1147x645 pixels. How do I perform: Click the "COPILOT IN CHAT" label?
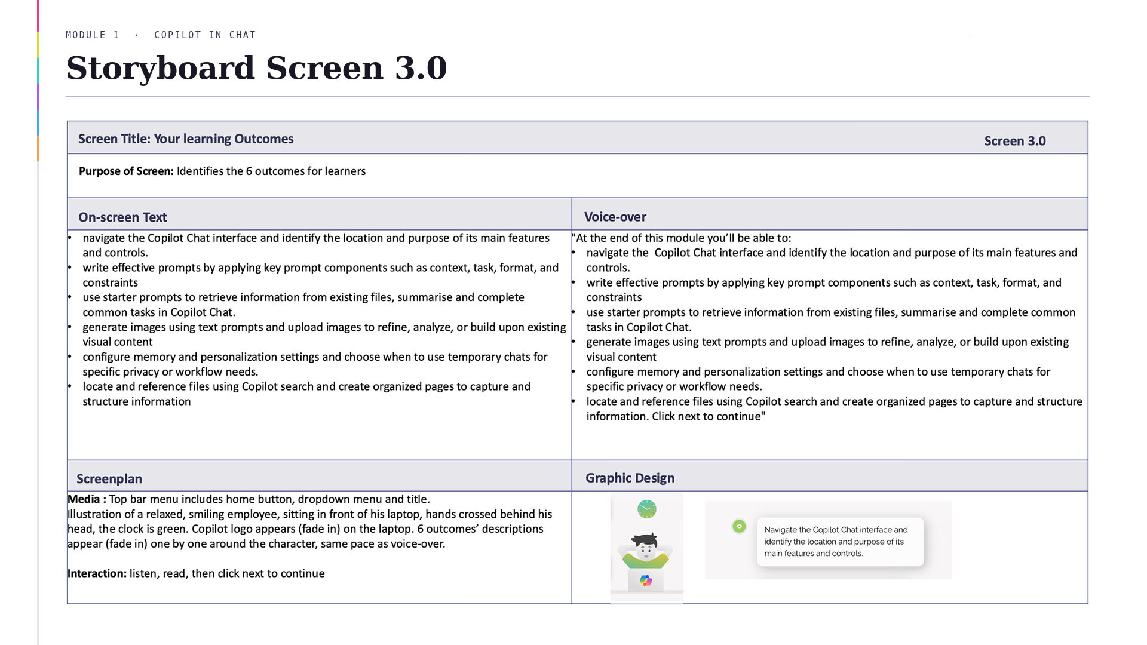pos(205,35)
